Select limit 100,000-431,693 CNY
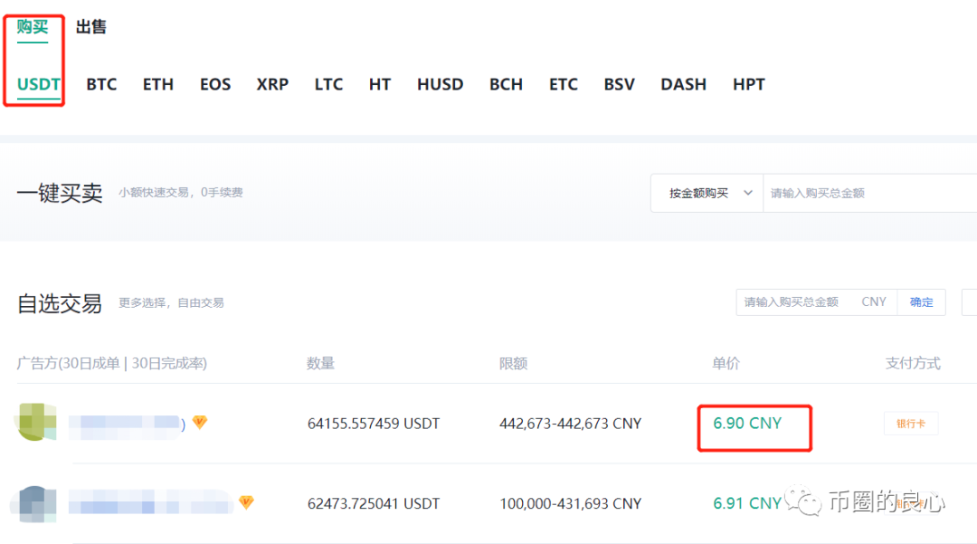 [x=570, y=503]
